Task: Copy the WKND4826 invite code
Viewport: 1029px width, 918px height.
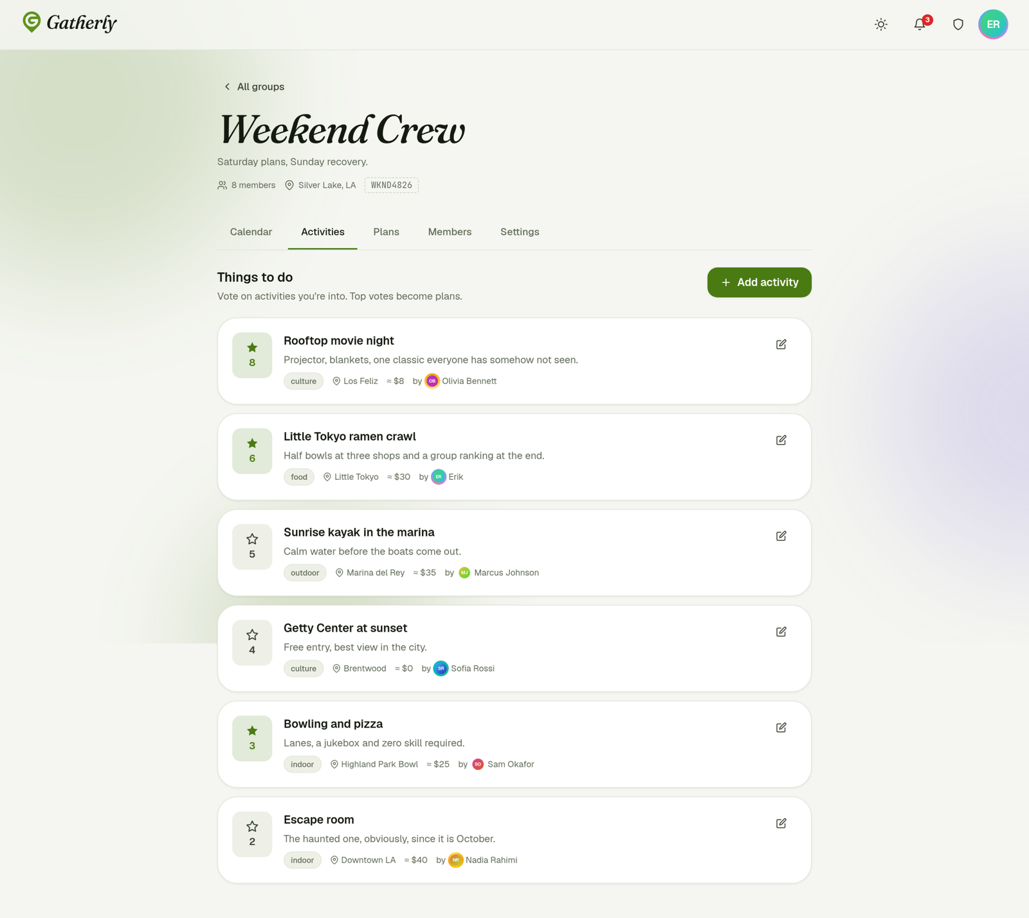Action: pyautogui.click(x=391, y=185)
